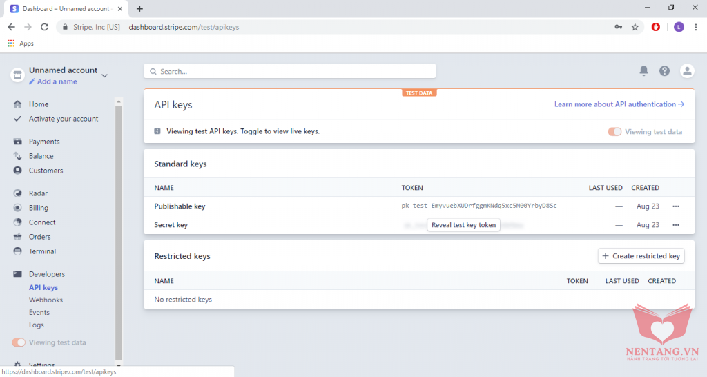Click the Terminal icon in sidebar
707x377 pixels.
(x=18, y=251)
